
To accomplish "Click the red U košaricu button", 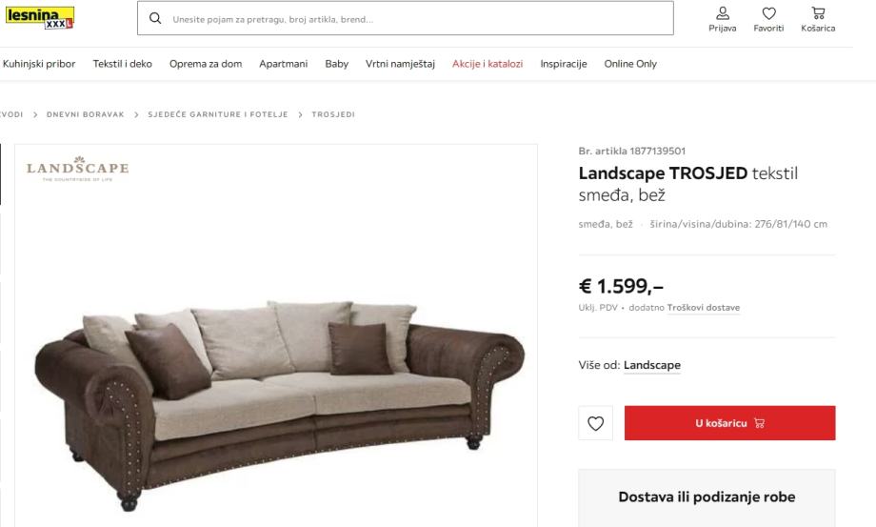I will [729, 423].
